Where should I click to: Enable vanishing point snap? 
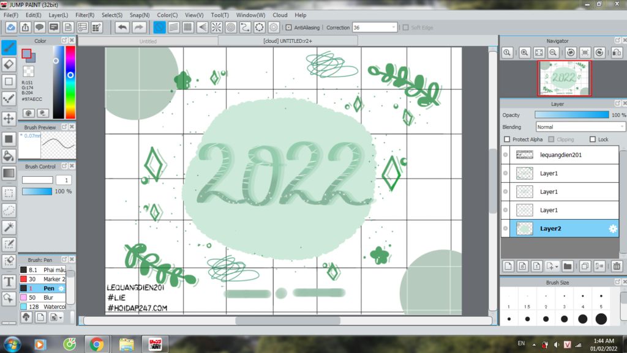(x=202, y=28)
